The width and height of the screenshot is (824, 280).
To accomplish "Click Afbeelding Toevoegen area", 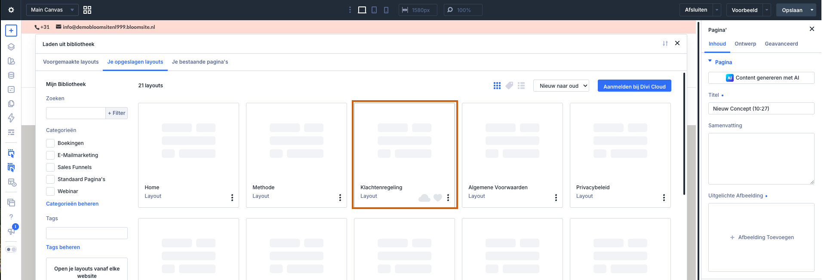I will (x=761, y=237).
